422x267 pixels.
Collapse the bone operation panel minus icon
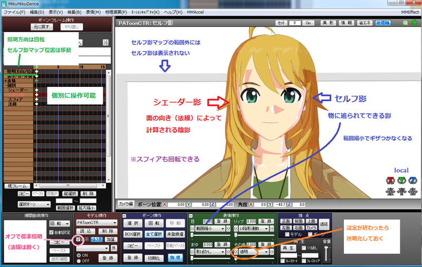tap(124, 216)
